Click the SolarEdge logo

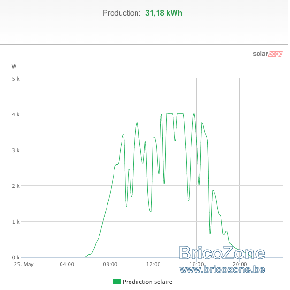tap(268, 54)
